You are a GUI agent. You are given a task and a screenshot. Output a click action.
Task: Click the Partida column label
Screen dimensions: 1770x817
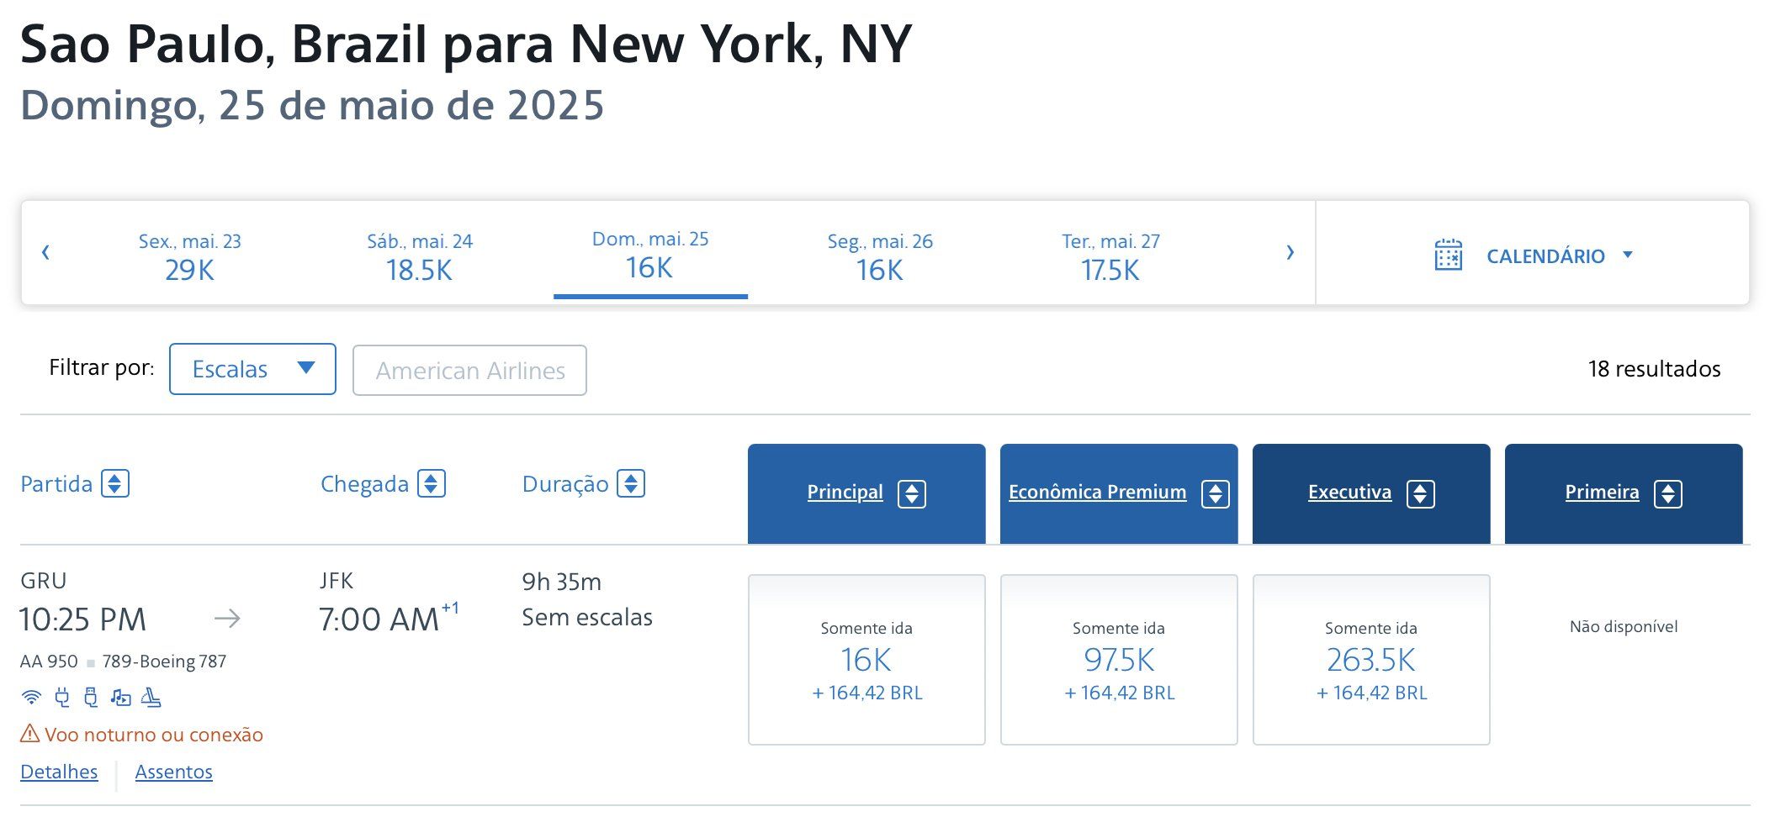(x=56, y=484)
